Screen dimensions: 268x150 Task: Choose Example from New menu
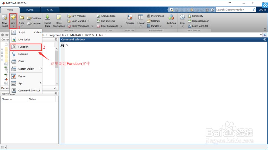[x=26, y=54]
